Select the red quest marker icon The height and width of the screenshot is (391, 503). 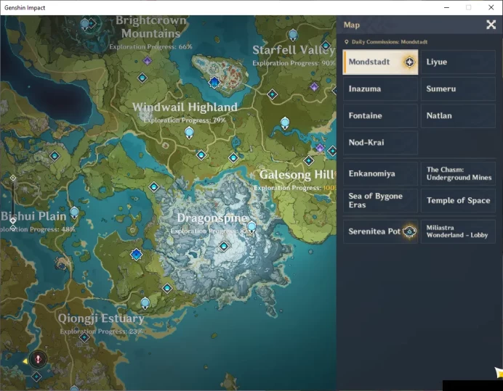click(38, 359)
